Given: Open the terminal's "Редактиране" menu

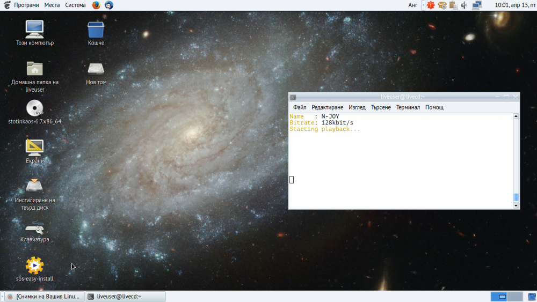Looking at the screenshot, I should 328,107.
